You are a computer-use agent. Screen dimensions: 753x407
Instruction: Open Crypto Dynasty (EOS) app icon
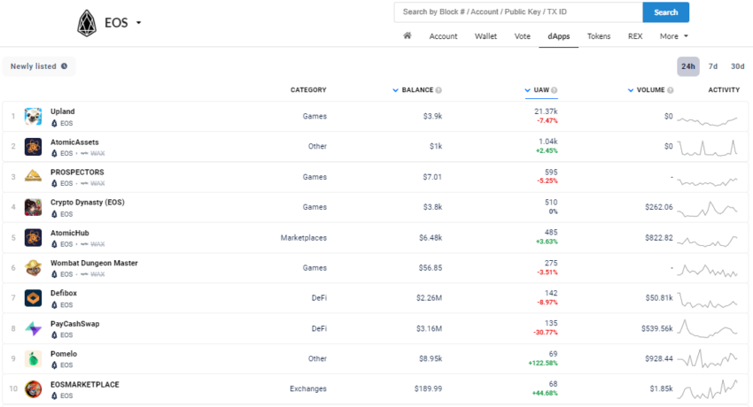coord(33,207)
